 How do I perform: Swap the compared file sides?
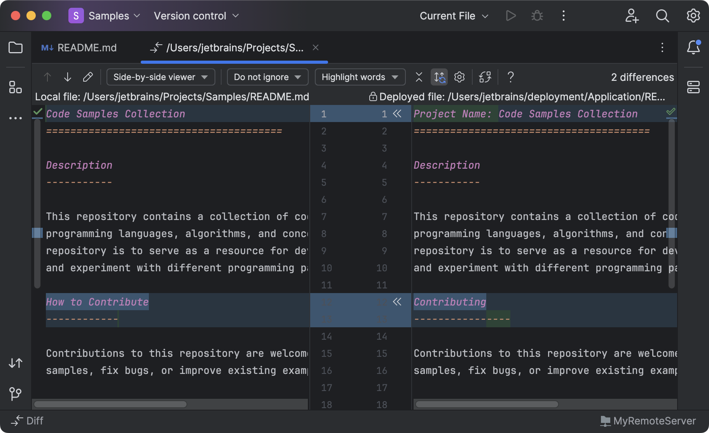pyautogui.click(x=485, y=77)
